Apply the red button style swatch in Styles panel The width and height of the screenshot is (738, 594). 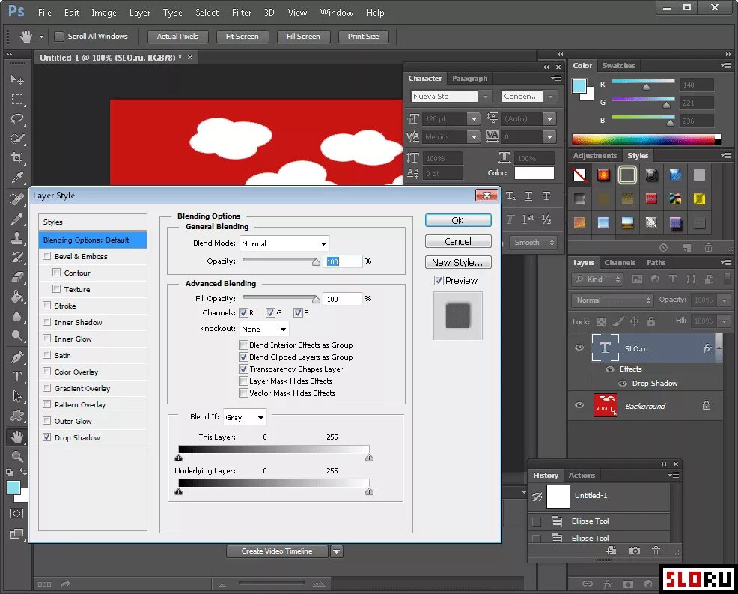point(651,198)
